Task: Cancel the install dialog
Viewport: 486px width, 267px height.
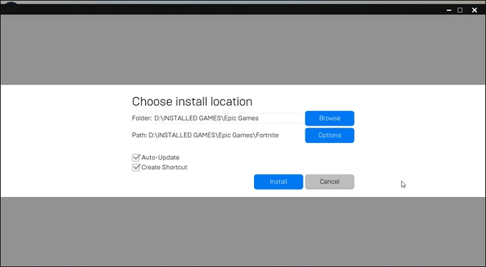Action: pos(330,182)
